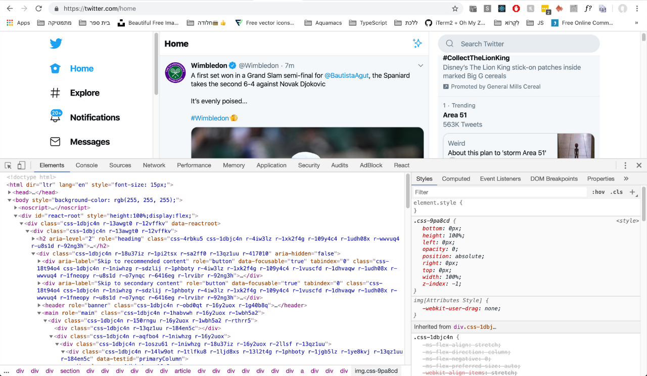Open the Chrome profile avatar
Image resolution: width=647 pixels, height=376 pixels.
click(x=623, y=9)
